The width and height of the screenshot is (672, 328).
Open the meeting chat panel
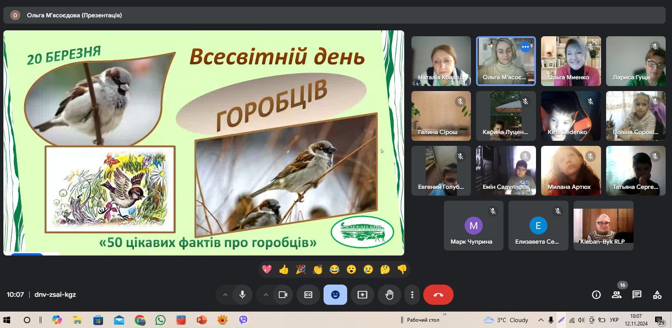click(x=637, y=295)
